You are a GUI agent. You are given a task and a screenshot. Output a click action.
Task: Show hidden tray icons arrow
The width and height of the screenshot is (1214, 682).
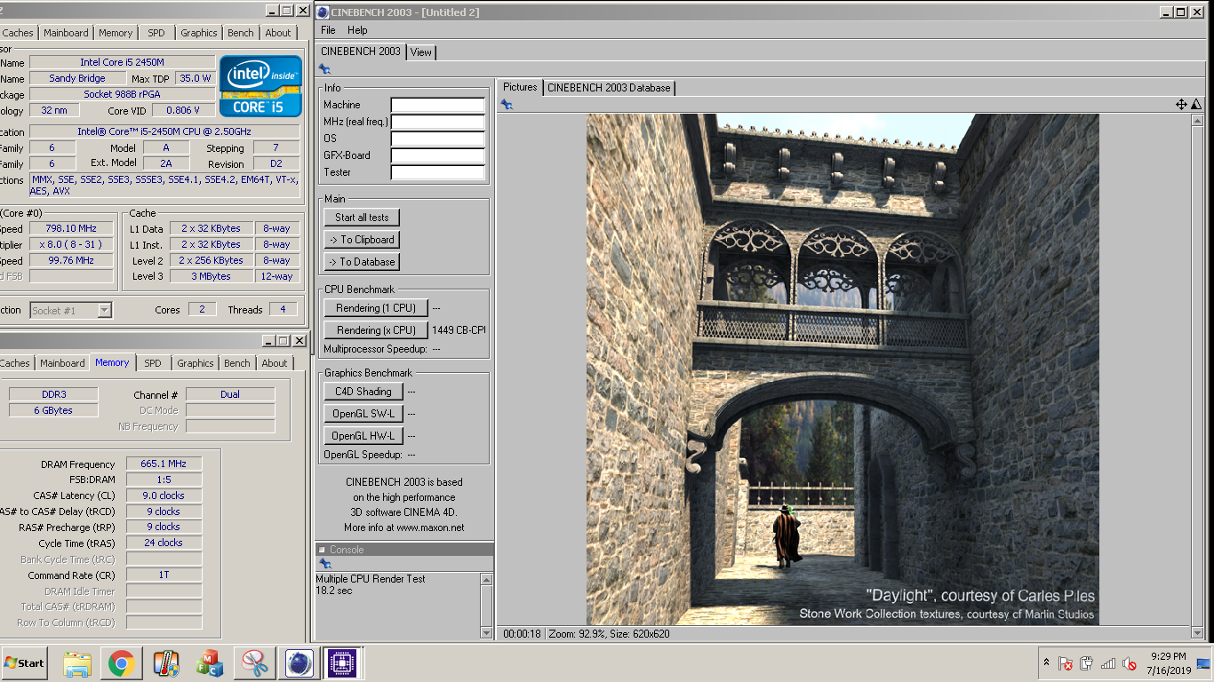1046,662
